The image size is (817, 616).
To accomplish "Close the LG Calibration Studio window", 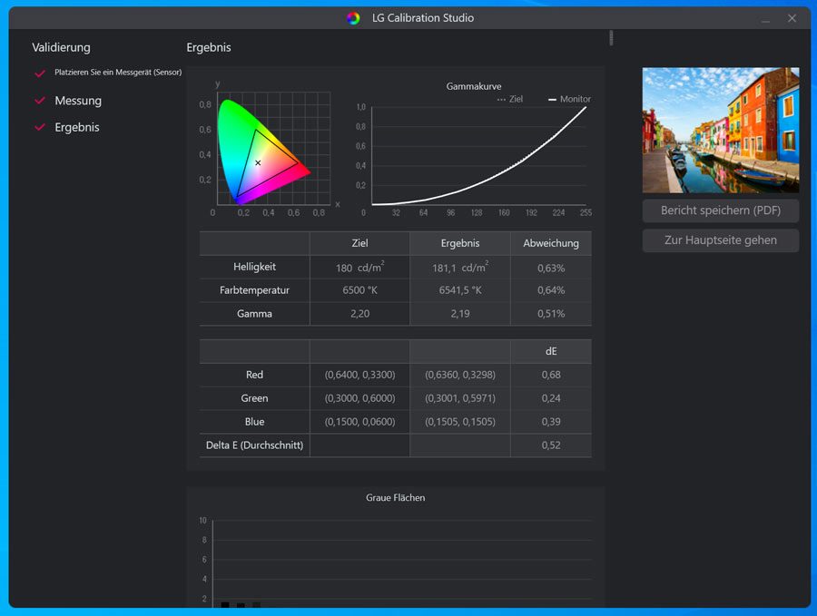I will (792, 18).
